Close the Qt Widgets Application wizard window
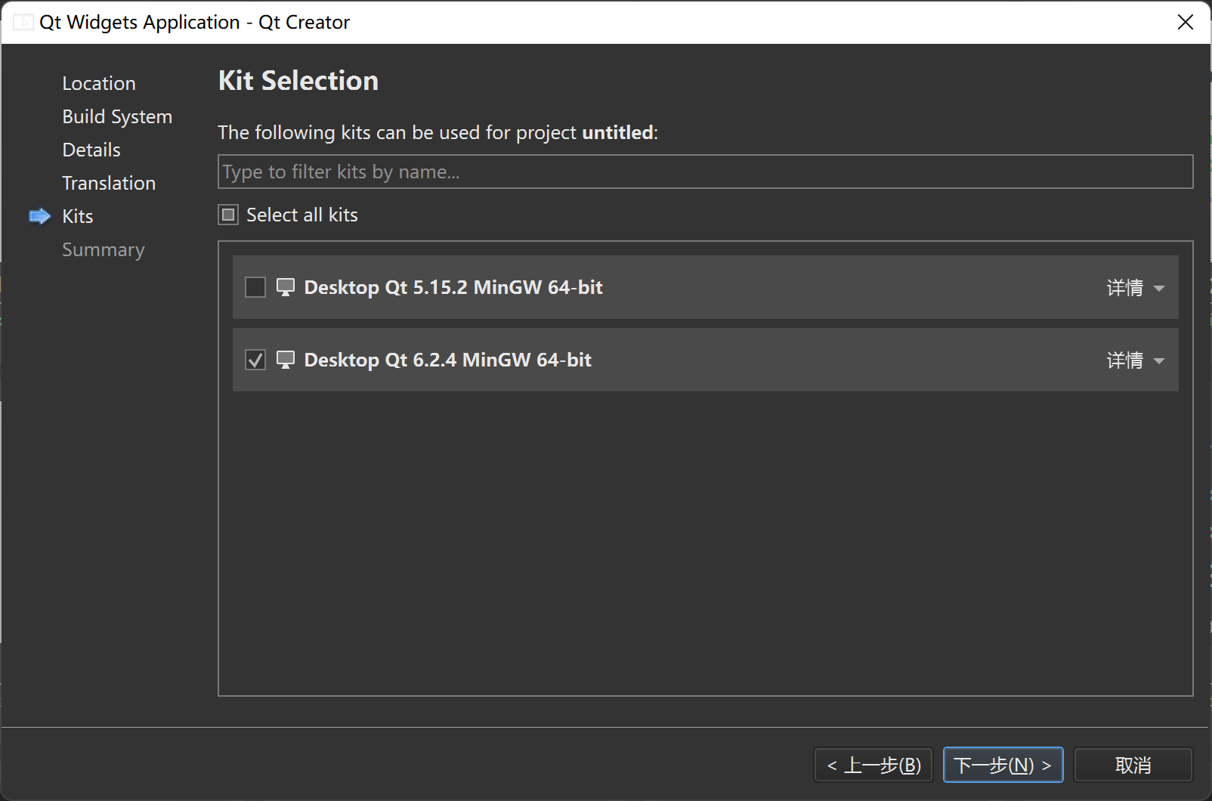 [1185, 23]
